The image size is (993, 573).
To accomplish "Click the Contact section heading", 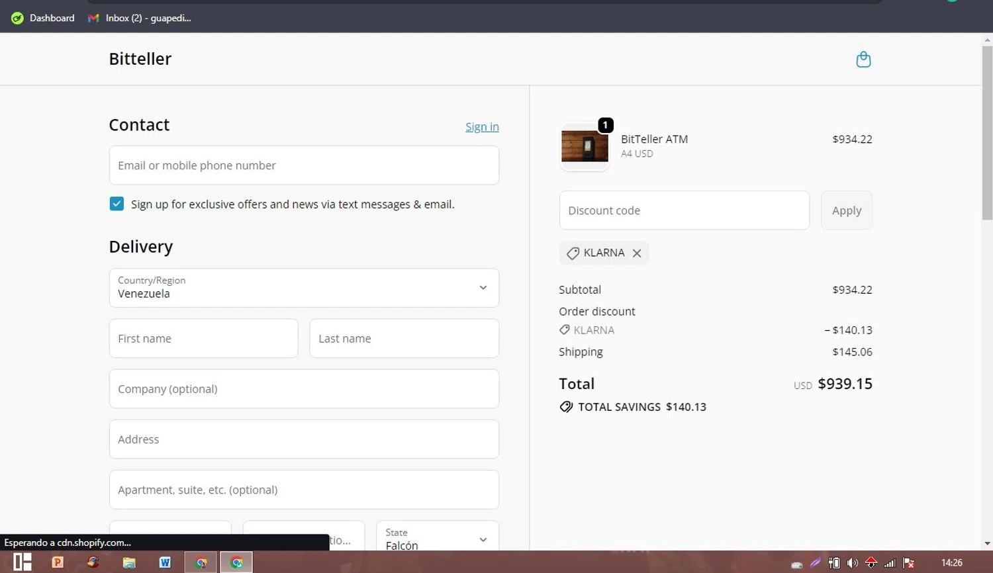I will pyautogui.click(x=139, y=125).
